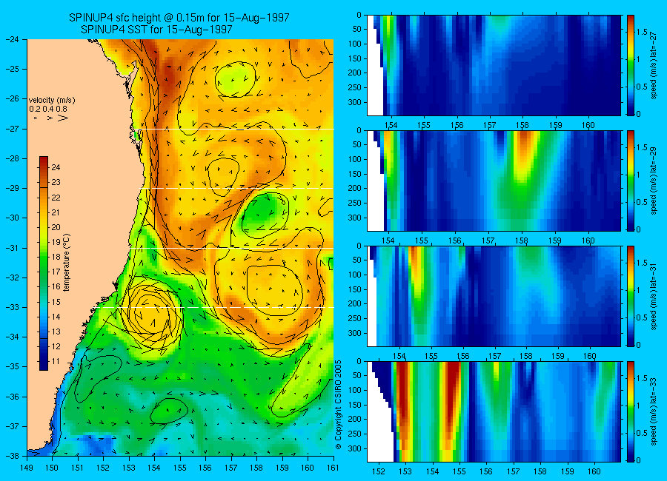Open the lat=-33 speed section panel
This screenshot has width=667, height=481.
[494, 411]
